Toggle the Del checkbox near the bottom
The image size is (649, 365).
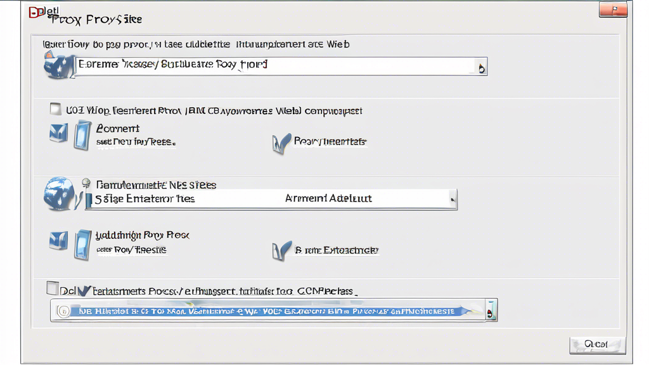click(x=53, y=288)
